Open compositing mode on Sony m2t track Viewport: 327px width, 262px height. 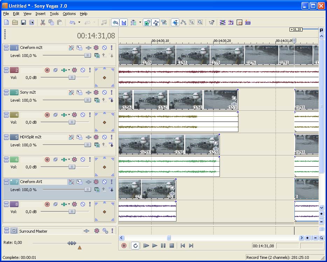point(97,100)
